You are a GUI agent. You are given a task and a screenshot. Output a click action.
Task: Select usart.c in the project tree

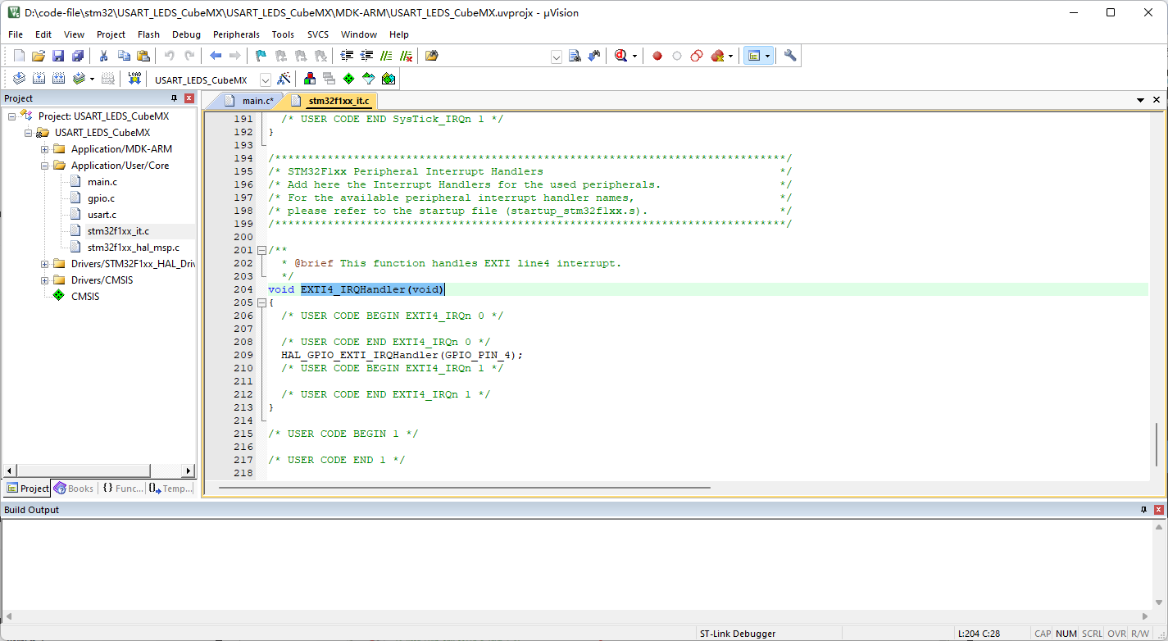click(x=102, y=215)
